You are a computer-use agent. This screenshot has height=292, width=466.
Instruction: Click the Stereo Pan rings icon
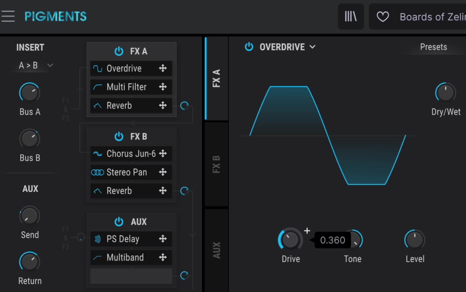pyautogui.click(x=98, y=172)
